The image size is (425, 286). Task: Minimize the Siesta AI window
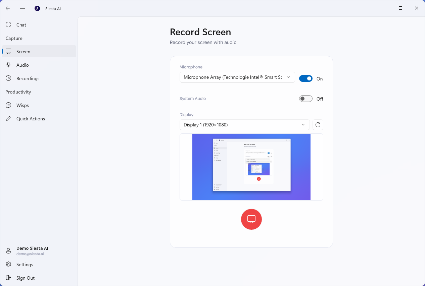[x=384, y=8]
